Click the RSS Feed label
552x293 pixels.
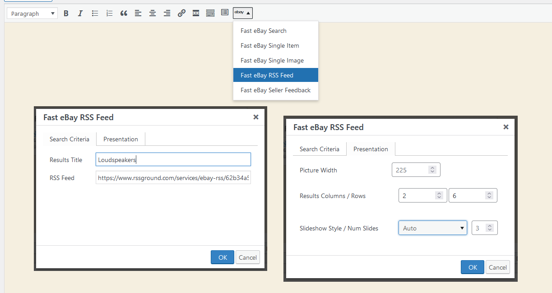coord(62,178)
